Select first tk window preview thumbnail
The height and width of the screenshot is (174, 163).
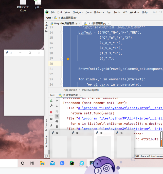[x=60, y=144]
